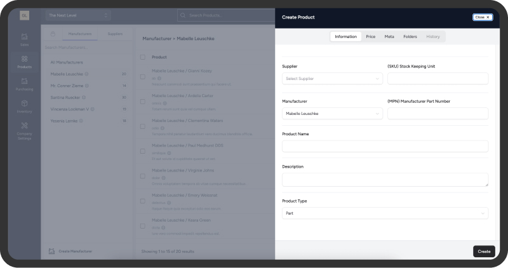Close the Create Product panel
508x268 pixels.
[482, 17]
